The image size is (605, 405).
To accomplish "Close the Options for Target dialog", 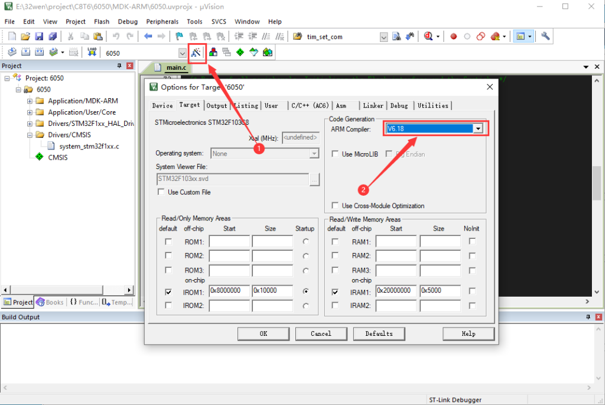I will click(x=490, y=87).
